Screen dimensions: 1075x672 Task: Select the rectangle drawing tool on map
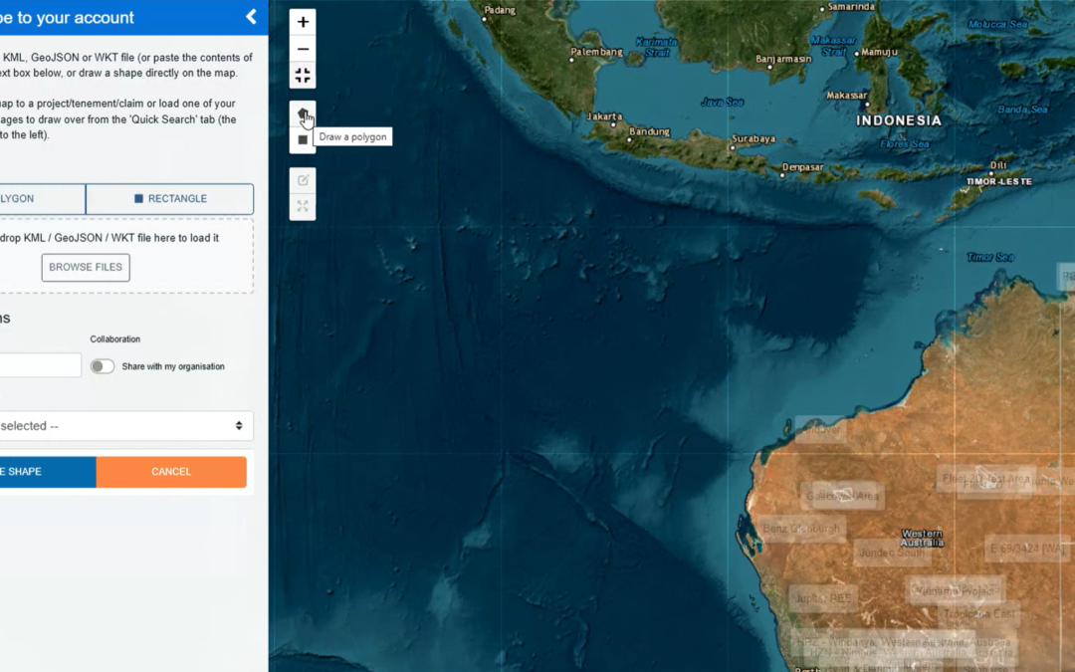(x=303, y=140)
